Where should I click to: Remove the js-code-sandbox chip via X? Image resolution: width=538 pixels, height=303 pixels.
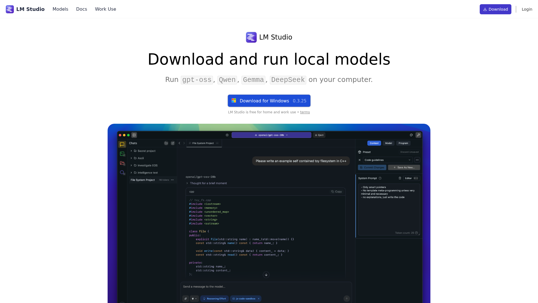coord(259,299)
